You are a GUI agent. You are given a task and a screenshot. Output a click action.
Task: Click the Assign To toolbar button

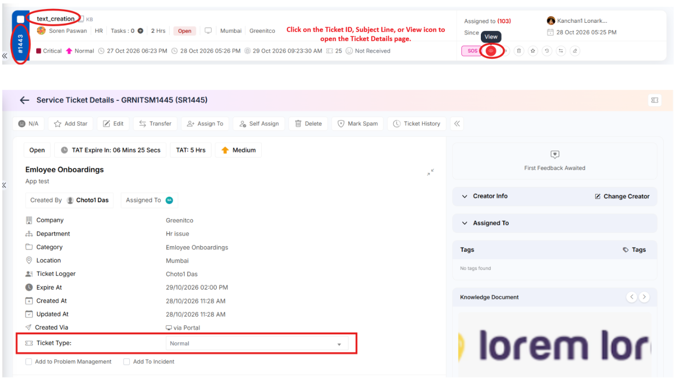click(205, 123)
